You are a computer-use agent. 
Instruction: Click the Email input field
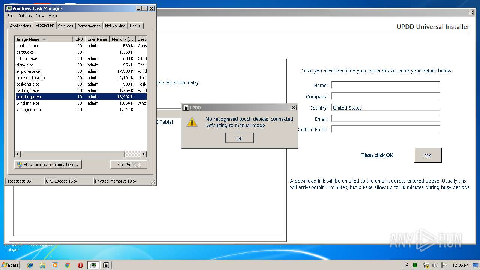(x=386, y=118)
